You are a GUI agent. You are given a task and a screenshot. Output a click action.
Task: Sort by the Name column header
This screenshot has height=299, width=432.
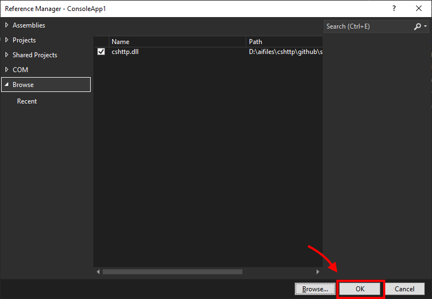pyautogui.click(x=178, y=42)
